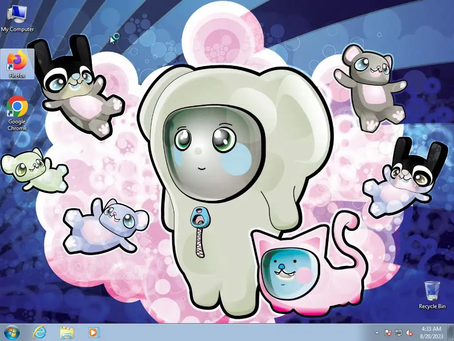Select the Google Chrome desktop shortcut
The height and width of the screenshot is (341, 454).
point(17,113)
